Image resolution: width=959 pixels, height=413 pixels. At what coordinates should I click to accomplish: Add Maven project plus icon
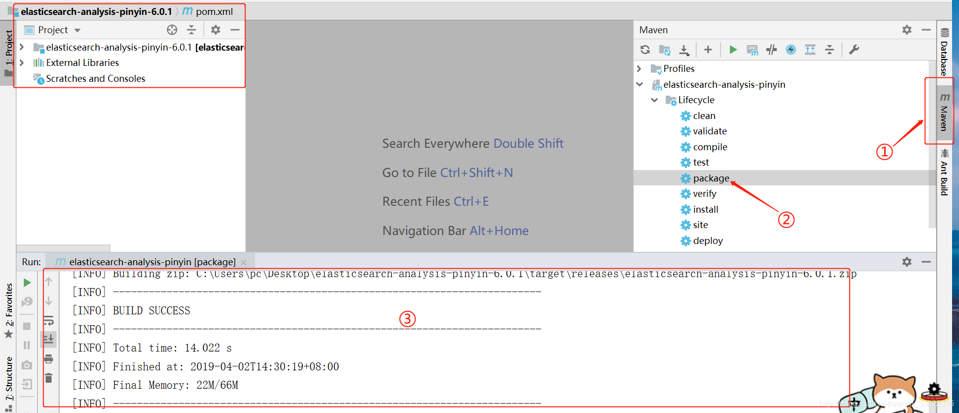[708, 50]
